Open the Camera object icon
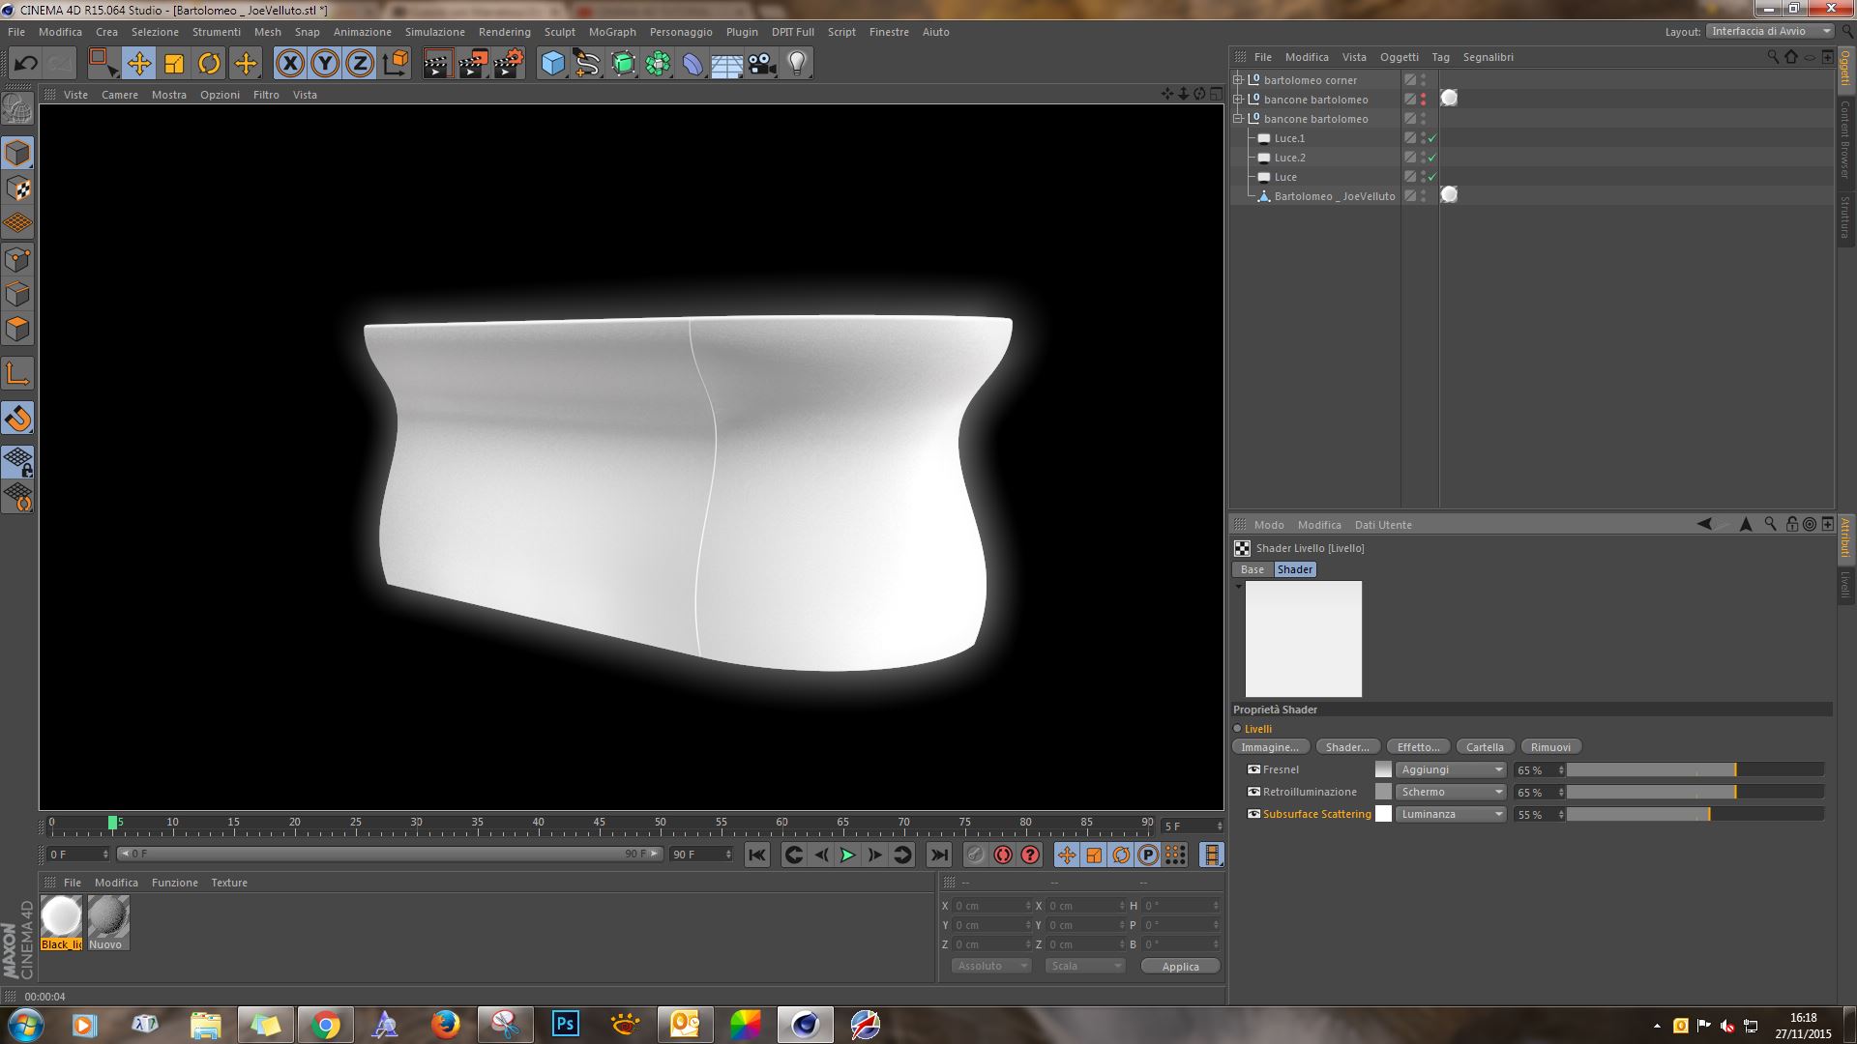Image resolution: width=1857 pixels, height=1044 pixels. click(762, 64)
